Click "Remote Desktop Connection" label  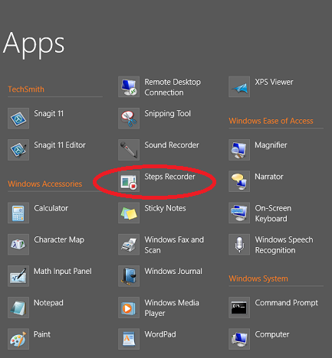(x=173, y=87)
